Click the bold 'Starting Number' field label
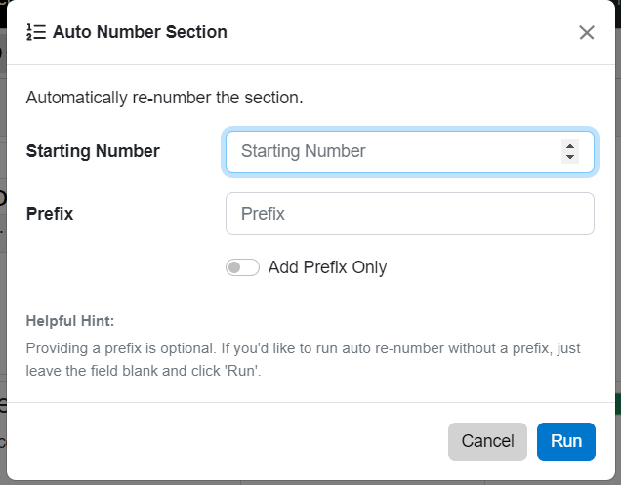621x485 pixels. 93,151
